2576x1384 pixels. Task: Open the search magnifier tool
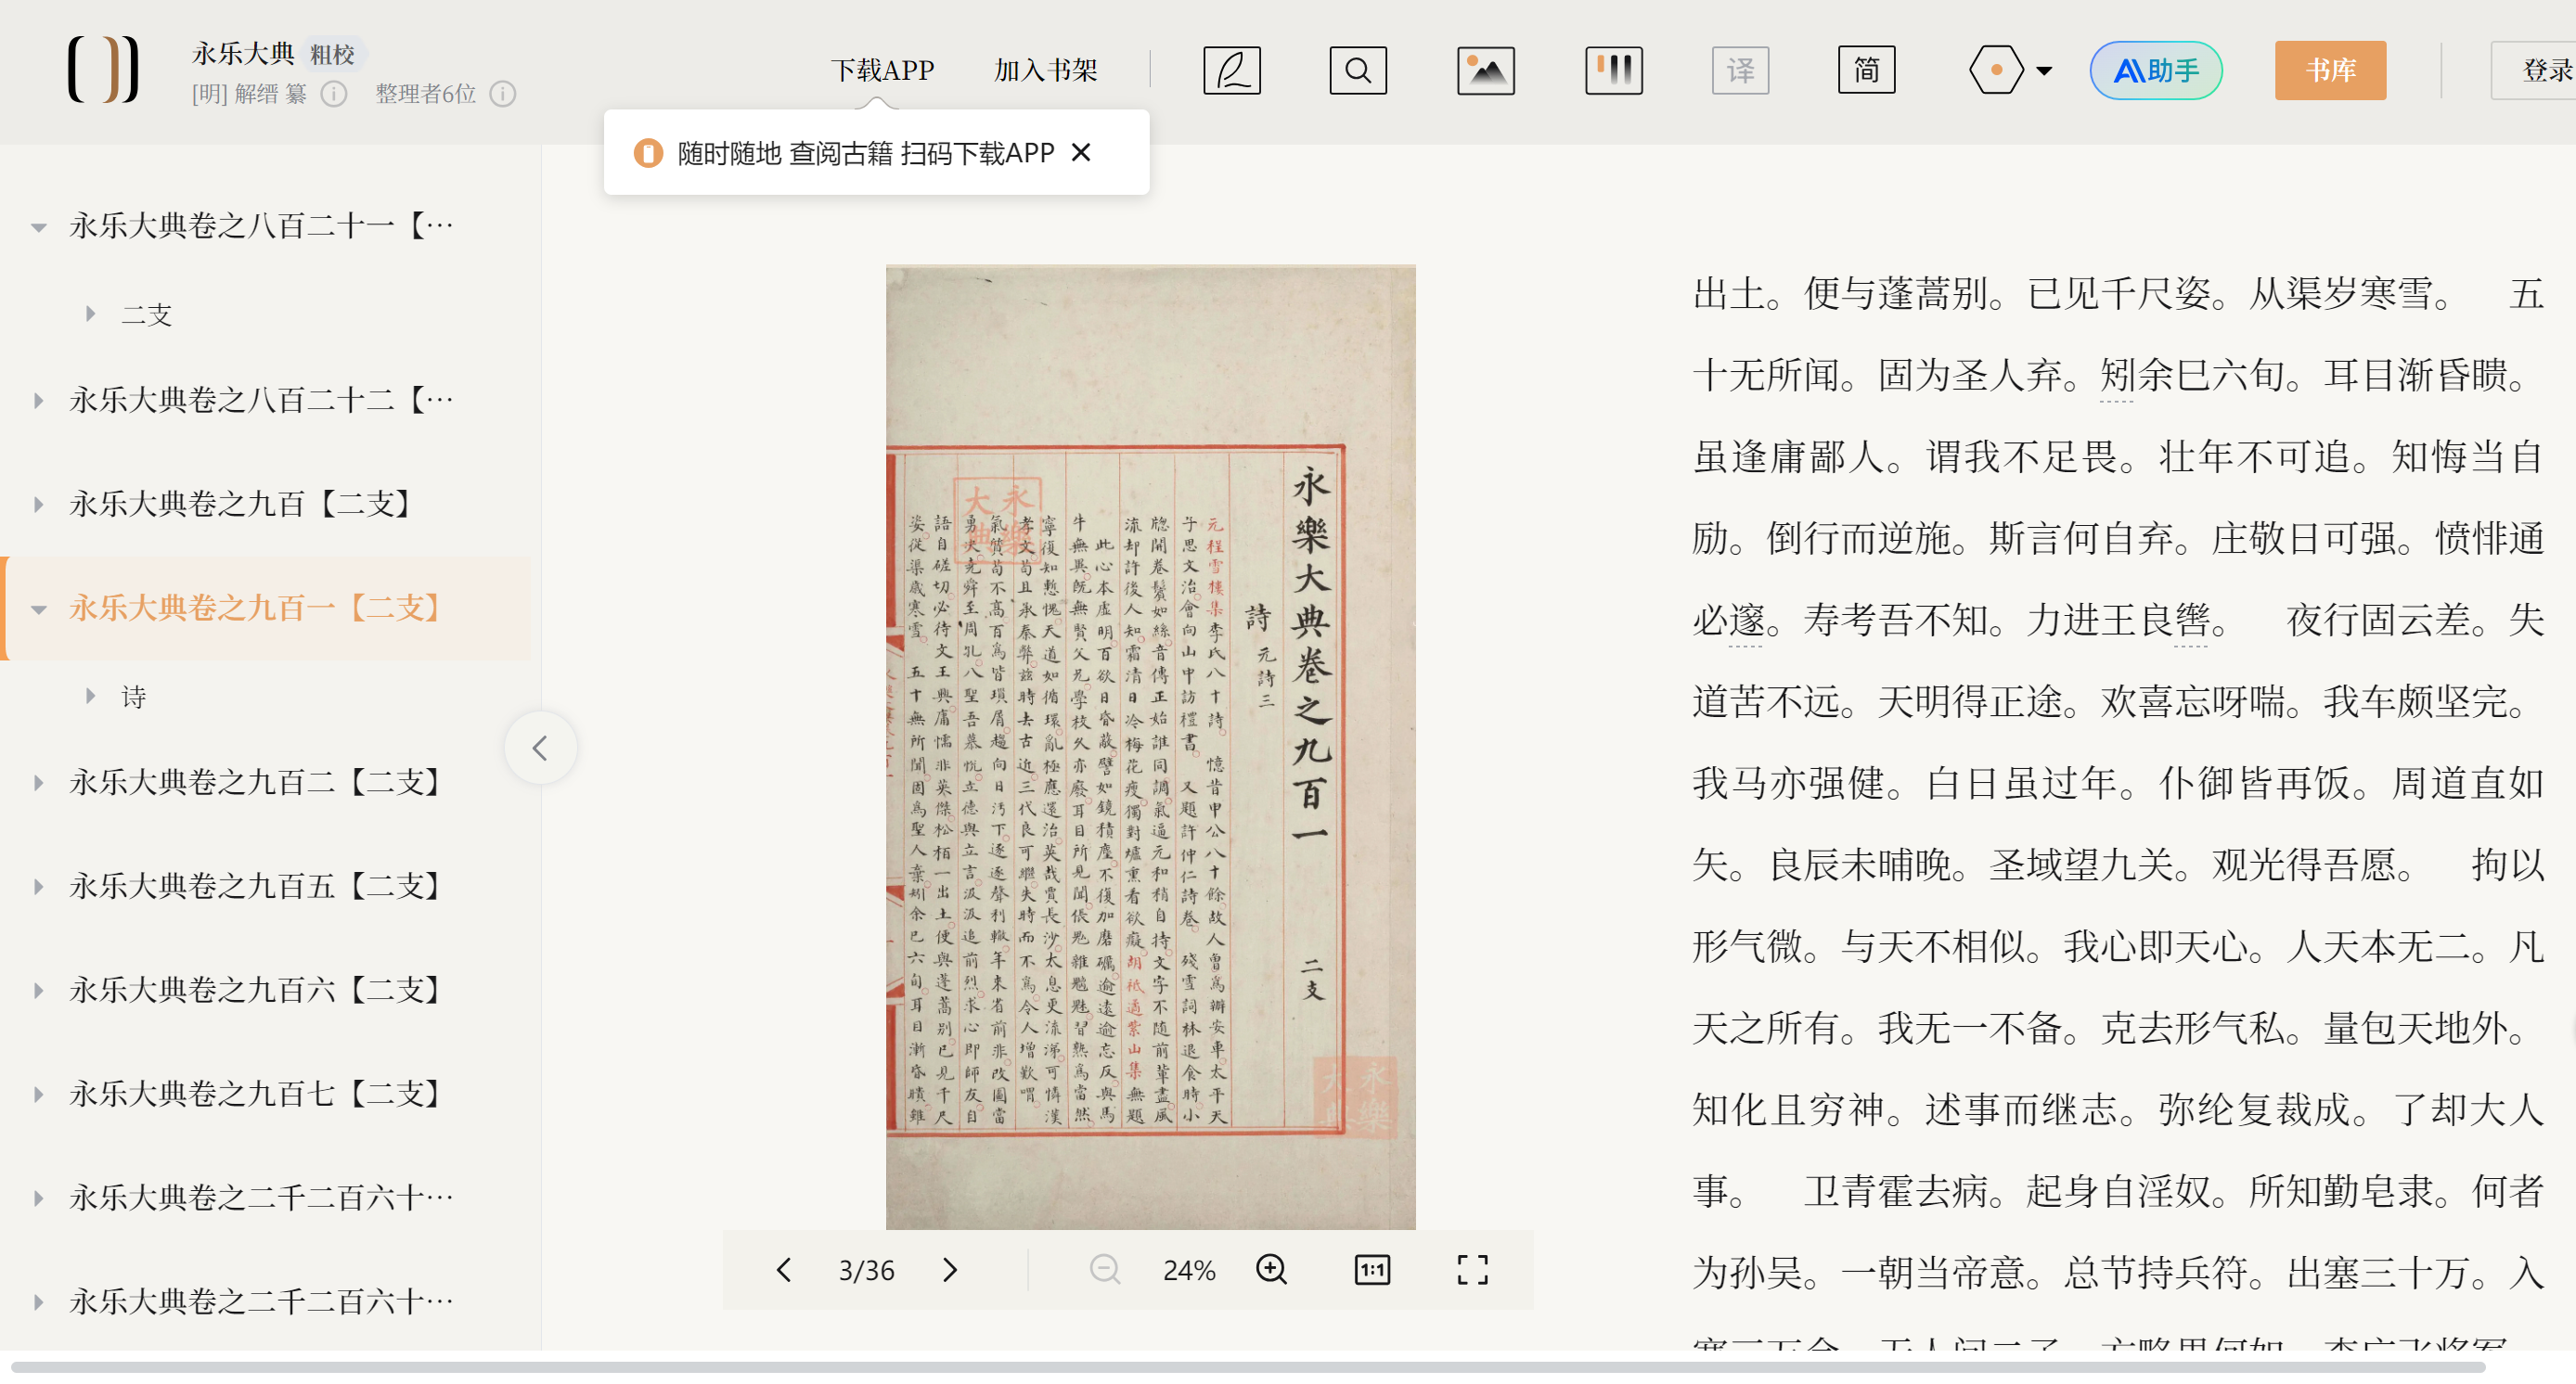coord(1357,70)
